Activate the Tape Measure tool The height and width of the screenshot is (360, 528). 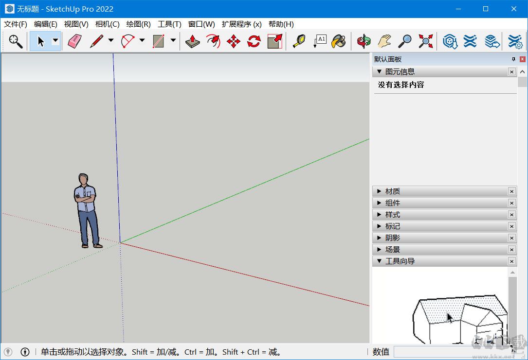[300, 41]
